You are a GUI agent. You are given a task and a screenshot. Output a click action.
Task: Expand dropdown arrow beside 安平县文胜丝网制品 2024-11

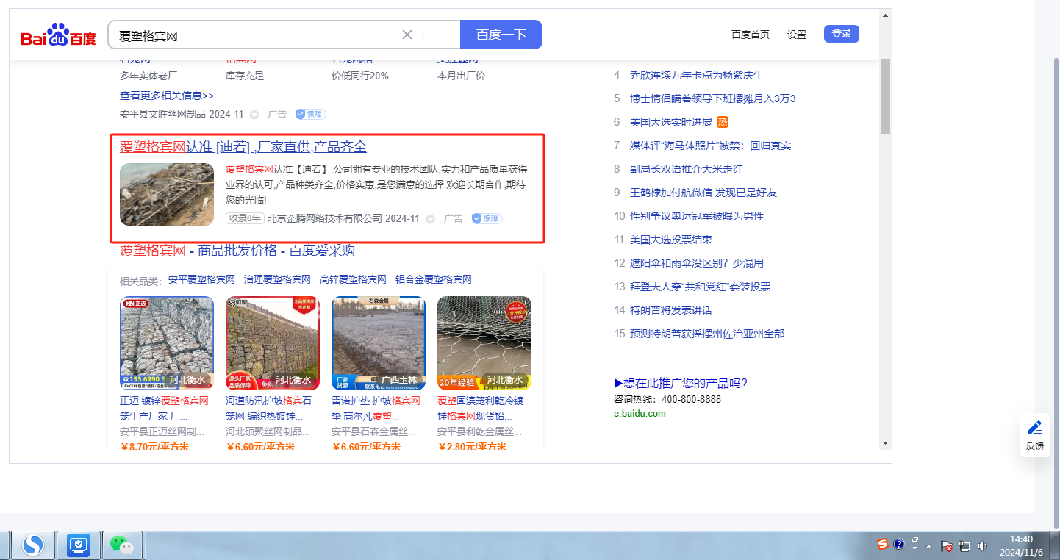point(254,115)
